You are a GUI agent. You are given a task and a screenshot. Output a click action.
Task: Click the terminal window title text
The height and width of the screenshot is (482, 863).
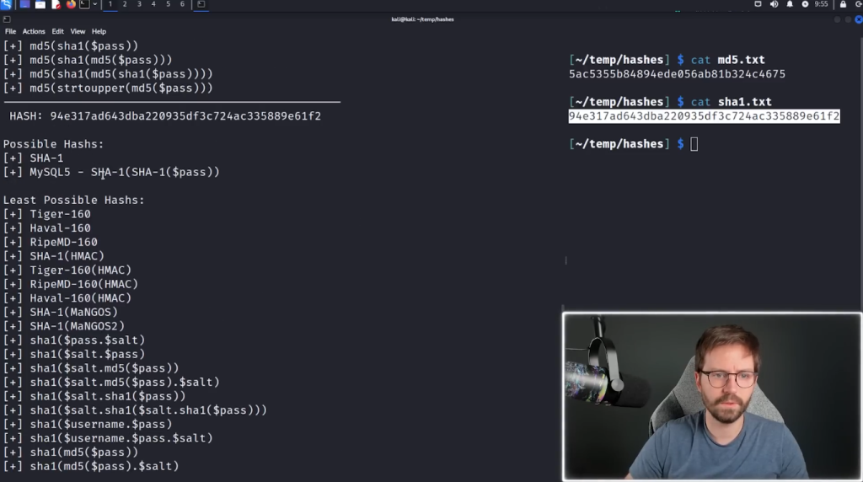(x=423, y=19)
